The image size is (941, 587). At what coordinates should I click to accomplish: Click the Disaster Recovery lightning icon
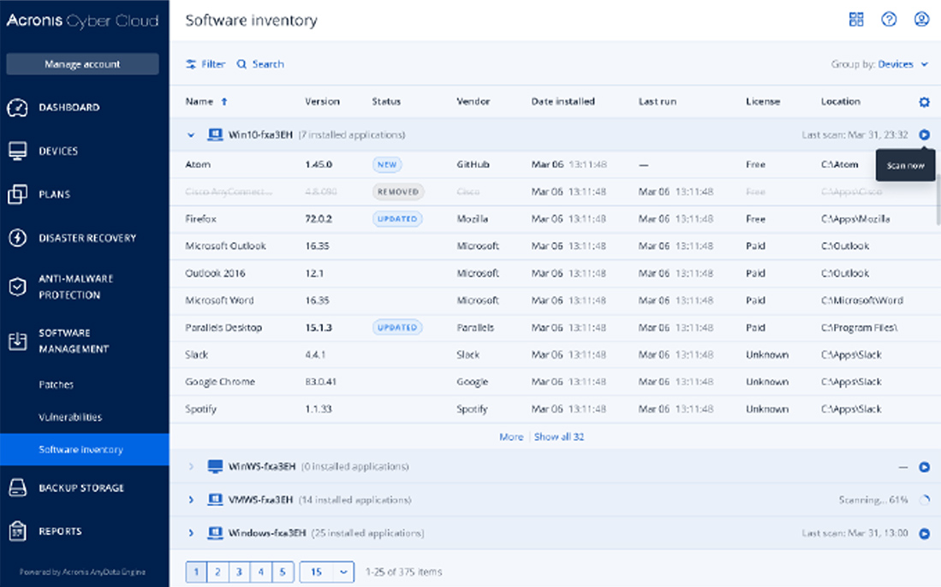[x=17, y=238]
